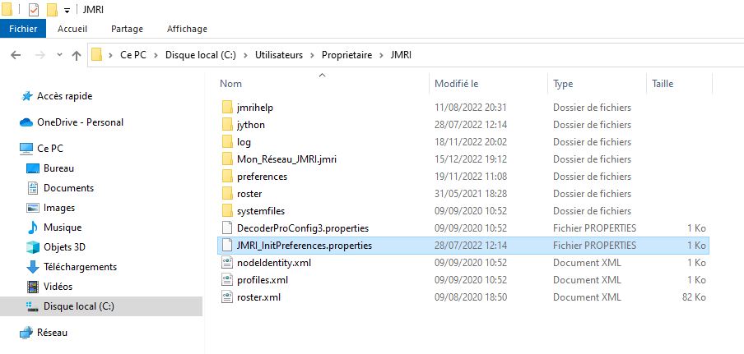The width and height of the screenshot is (744, 354).
Task: Click the 82 Ko size of roster.xml
Action: pyautogui.click(x=694, y=297)
